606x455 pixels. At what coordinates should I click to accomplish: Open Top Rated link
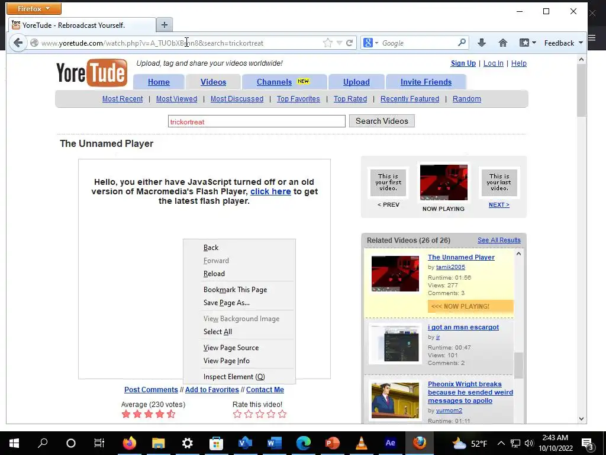(350, 99)
